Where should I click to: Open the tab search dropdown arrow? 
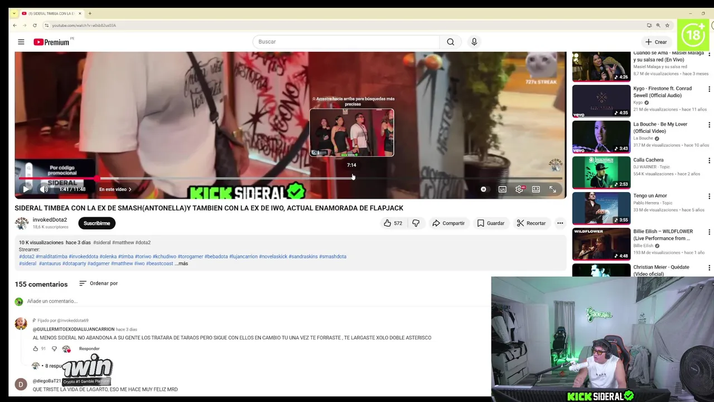(x=14, y=13)
